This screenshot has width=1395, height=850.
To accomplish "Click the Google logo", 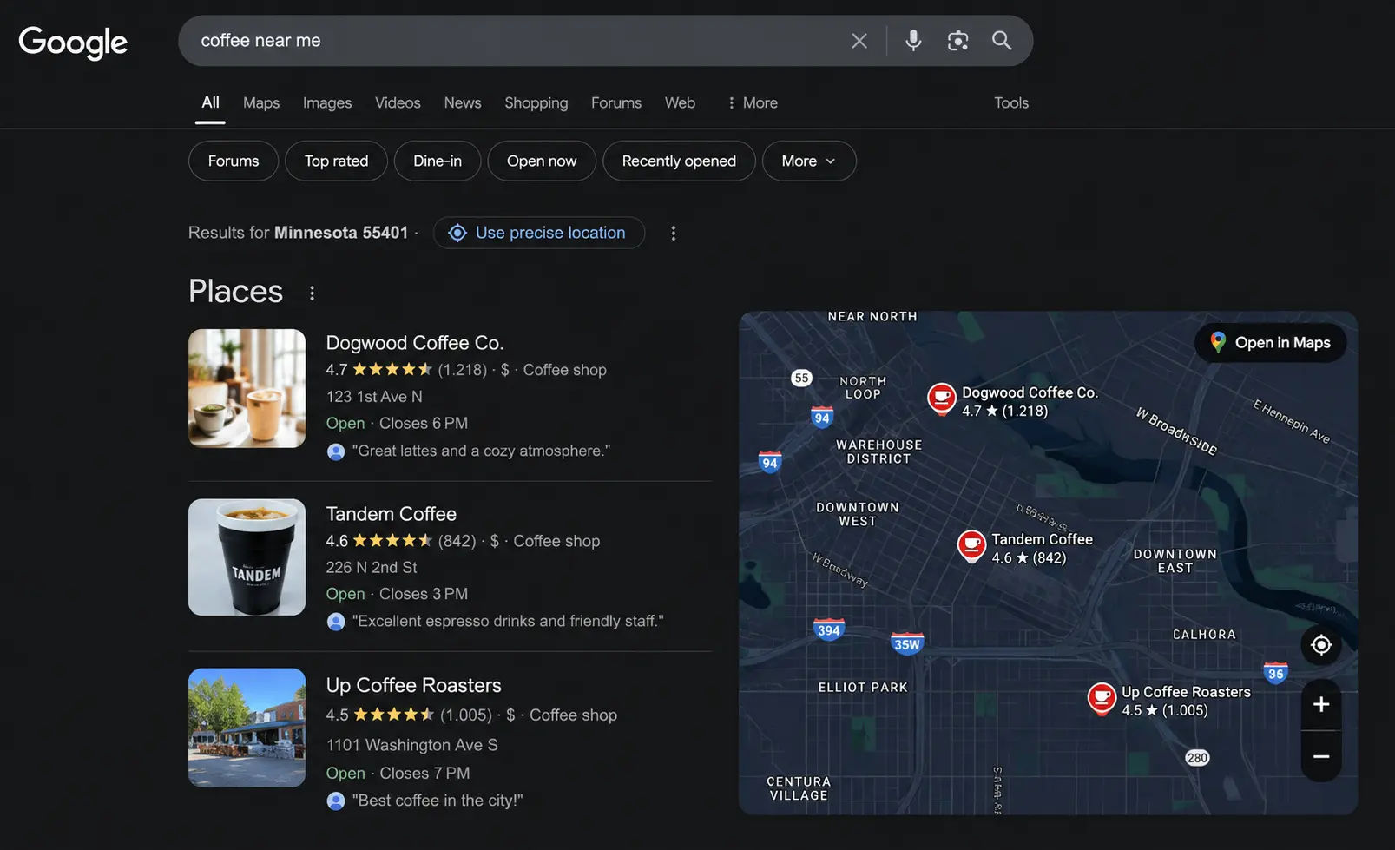I will point(73,42).
